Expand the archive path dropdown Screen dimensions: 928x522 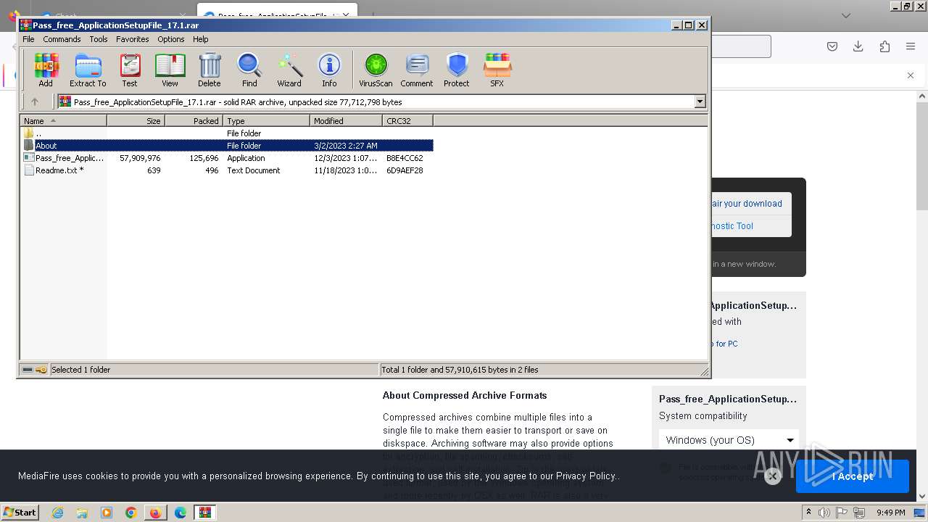point(700,102)
